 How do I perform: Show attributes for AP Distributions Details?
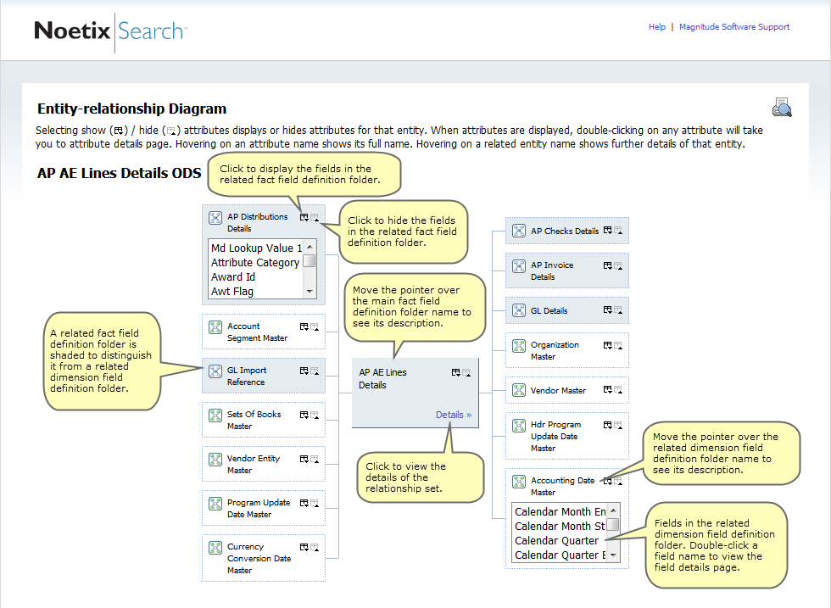click(x=304, y=217)
